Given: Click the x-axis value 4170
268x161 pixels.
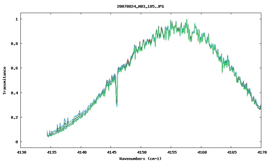Looking at the screenshot, I should [262, 152].
